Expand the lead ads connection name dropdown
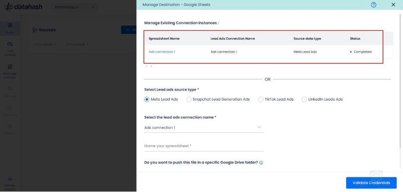The width and height of the screenshot is (403, 192). [x=204, y=127]
